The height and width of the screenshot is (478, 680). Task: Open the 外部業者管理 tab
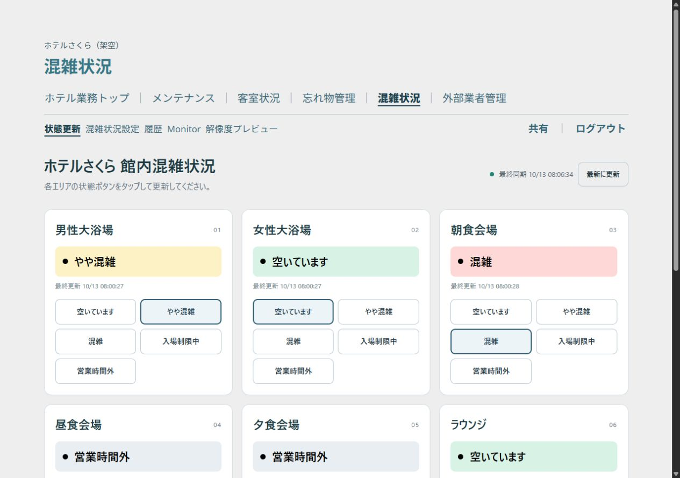(475, 98)
